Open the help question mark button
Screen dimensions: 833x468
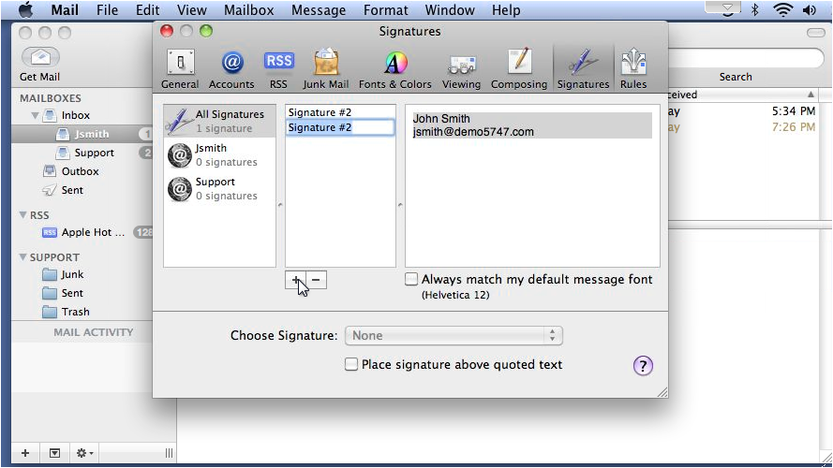click(x=643, y=366)
